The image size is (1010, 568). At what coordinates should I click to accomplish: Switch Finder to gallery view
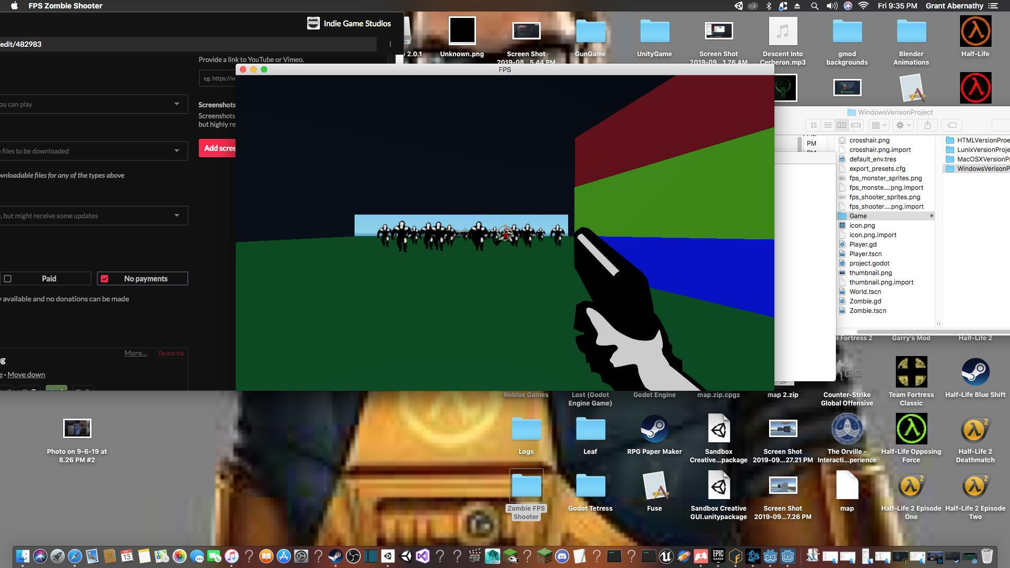pyautogui.click(x=856, y=125)
